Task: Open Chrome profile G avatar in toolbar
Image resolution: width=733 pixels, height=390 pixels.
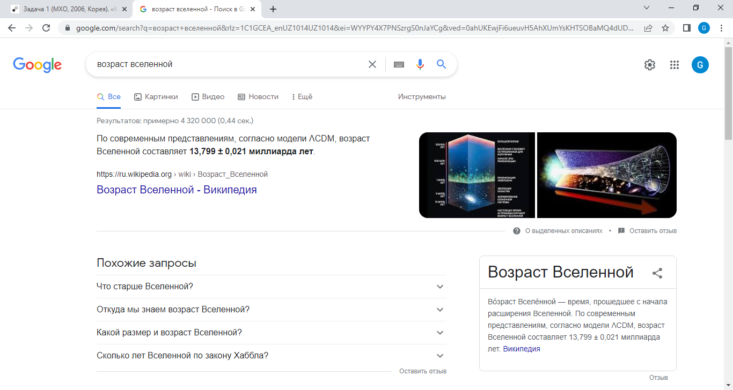Action: (703, 28)
